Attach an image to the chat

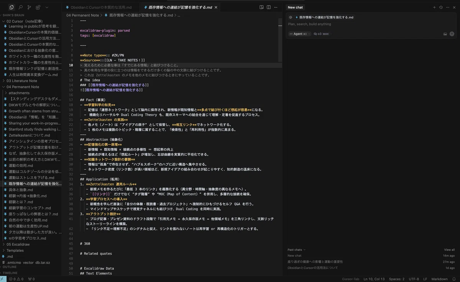445,34
